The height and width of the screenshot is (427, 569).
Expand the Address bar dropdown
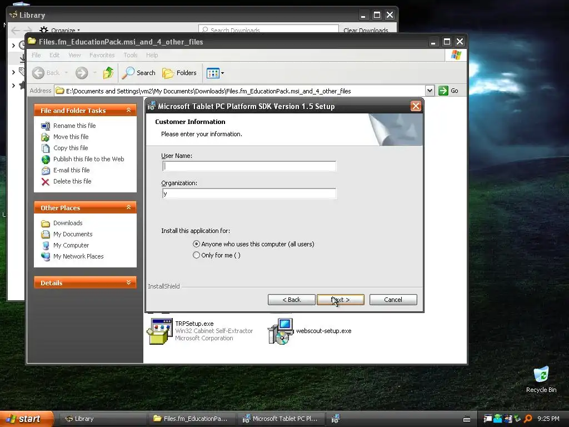pyautogui.click(x=430, y=91)
